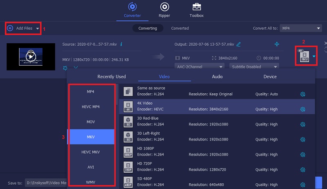Open settings gear for Same as source
Image resolution: width=327 pixels, height=189 pixels.
click(x=303, y=94)
